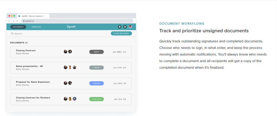Click the SignWell tab favicon
This screenshot has width=277, height=116.
point(19,16)
